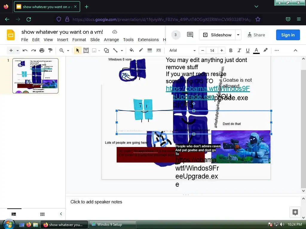
Task: Click the print icon
Action: tap(42, 50)
